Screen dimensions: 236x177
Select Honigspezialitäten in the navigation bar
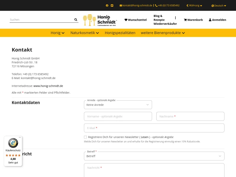click(120, 33)
